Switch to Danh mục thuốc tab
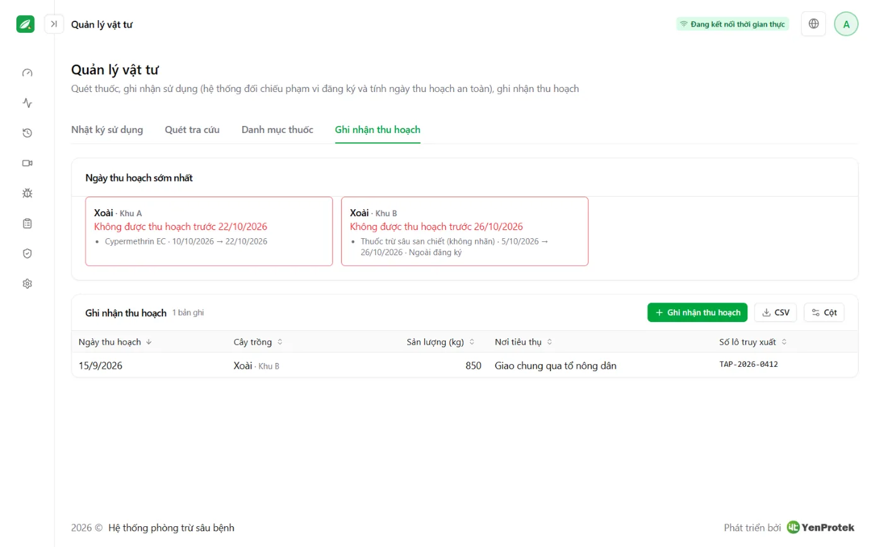 (277, 130)
